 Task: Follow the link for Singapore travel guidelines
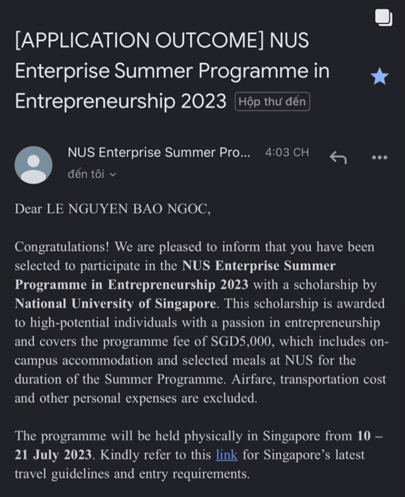point(227,455)
